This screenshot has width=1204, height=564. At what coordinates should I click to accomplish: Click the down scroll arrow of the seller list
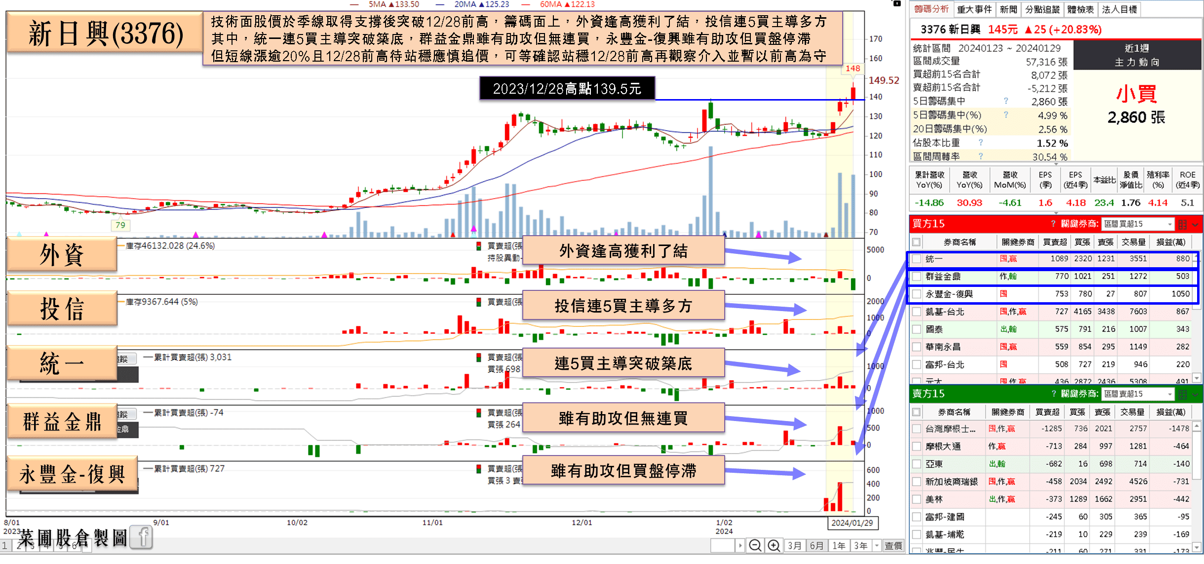(x=1197, y=547)
